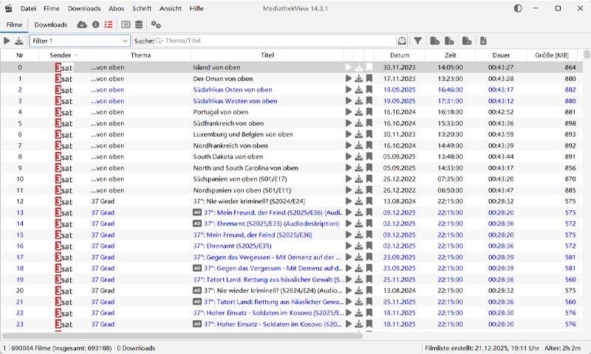This screenshot has width=591, height=354.
Task: Open the Abos menu
Action: [117, 8]
